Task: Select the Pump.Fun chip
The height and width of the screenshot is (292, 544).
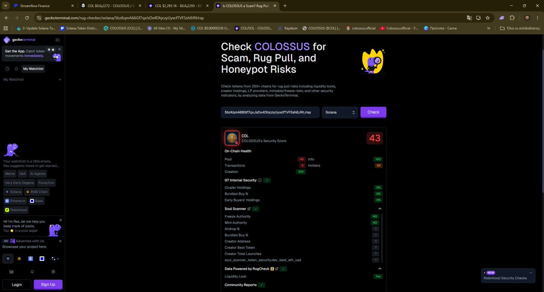Action: click(x=46, y=183)
